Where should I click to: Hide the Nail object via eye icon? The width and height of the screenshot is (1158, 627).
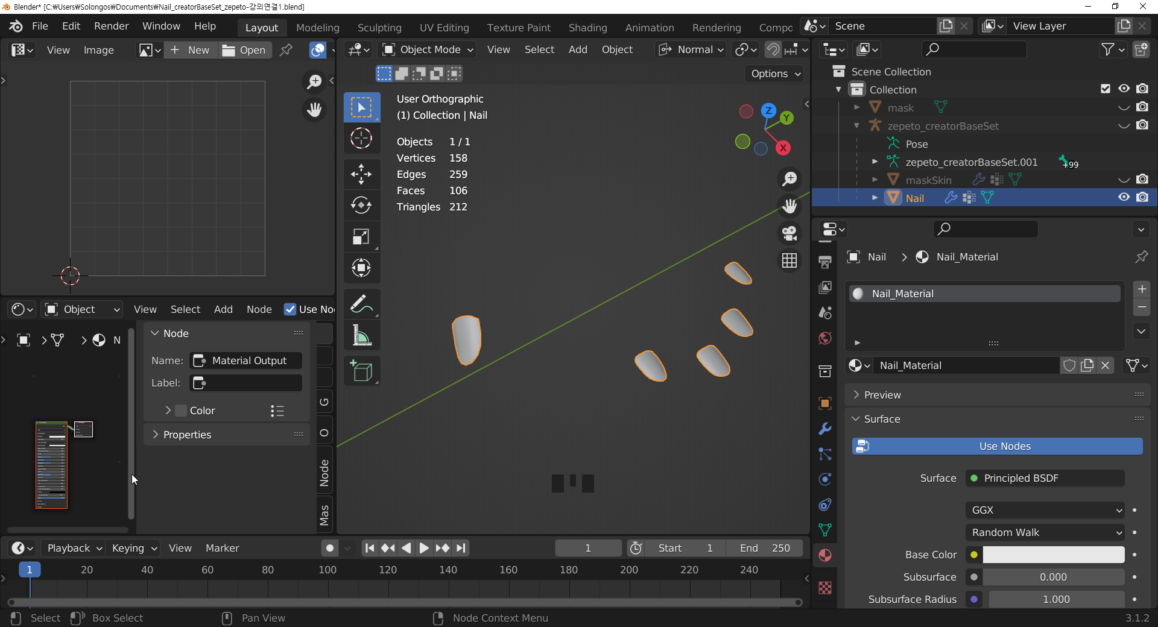pos(1124,197)
